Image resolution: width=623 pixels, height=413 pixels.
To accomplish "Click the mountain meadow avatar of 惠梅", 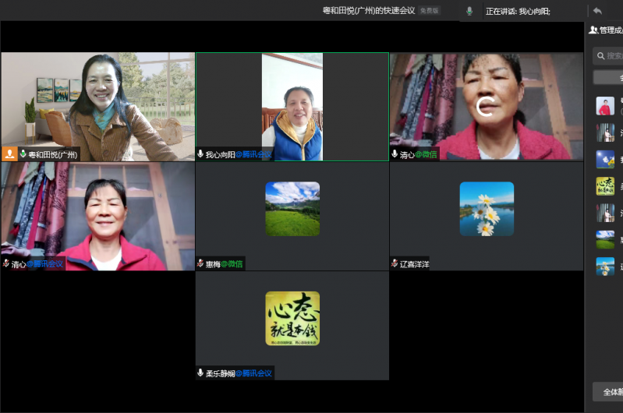I will point(292,209).
